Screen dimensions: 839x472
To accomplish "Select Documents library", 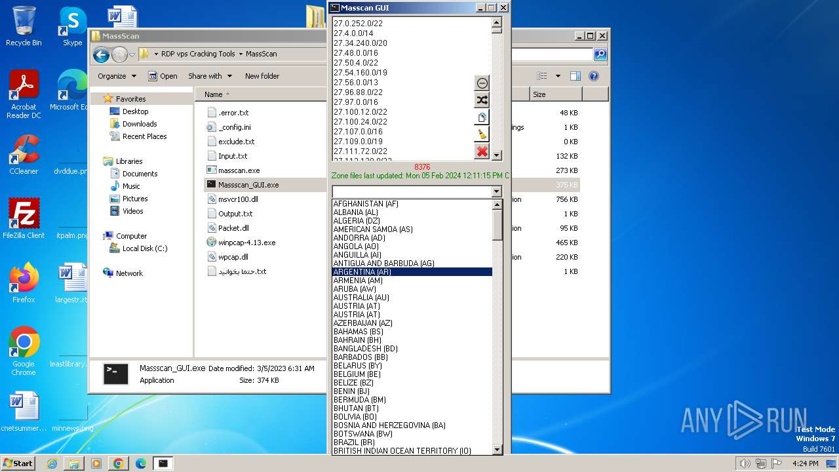I will pyautogui.click(x=140, y=174).
